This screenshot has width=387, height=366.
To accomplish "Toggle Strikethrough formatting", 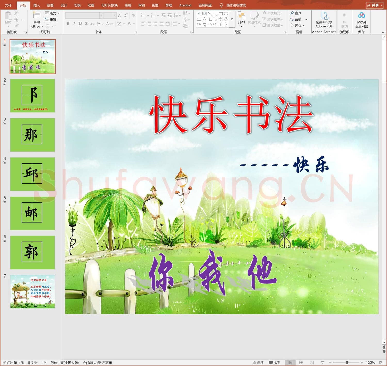I will coord(92,23).
